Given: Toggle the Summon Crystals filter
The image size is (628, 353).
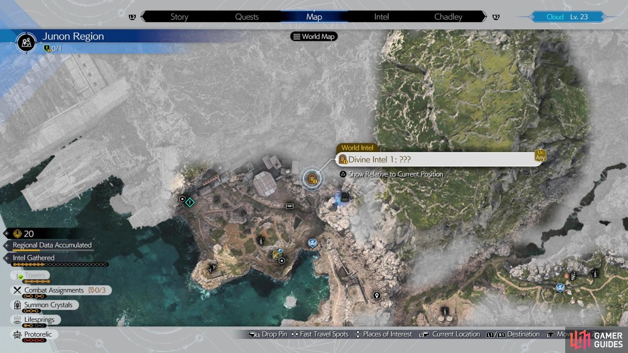Looking at the screenshot, I should 45,305.
